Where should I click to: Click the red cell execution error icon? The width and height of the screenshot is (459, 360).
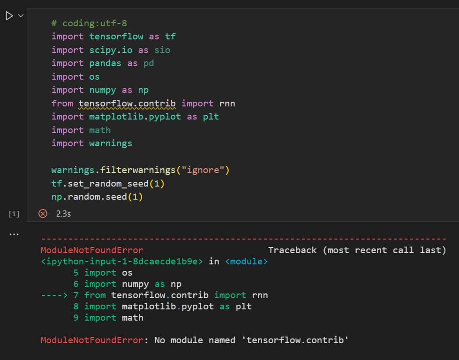click(x=43, y=214)
